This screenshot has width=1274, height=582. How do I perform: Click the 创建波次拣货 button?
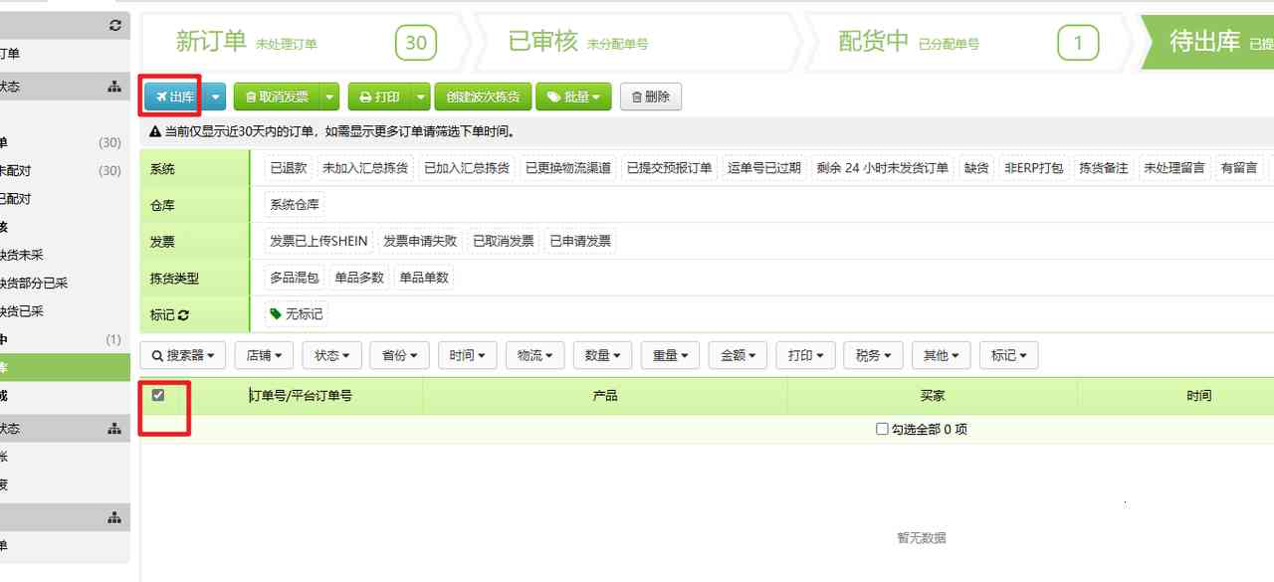pos(483,97)
